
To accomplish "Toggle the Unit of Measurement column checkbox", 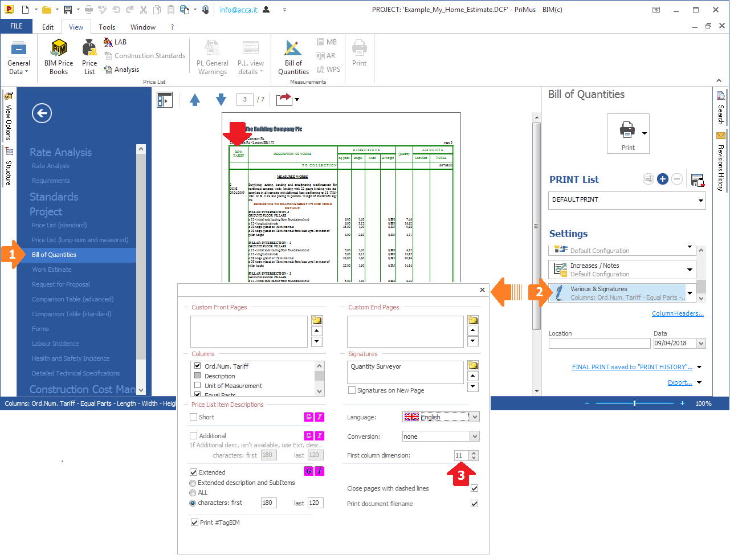I will pos(197,385).
